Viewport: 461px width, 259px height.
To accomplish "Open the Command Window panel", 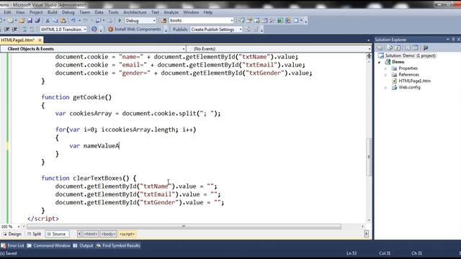I will pyautogui.click(x=48, y=245).
